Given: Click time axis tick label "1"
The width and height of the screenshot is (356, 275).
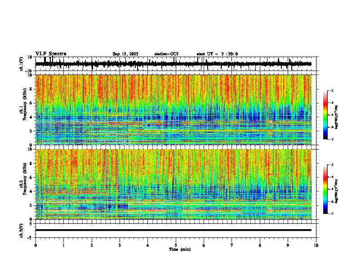Looking at the screenshot, I should click(x=63, y=245).
